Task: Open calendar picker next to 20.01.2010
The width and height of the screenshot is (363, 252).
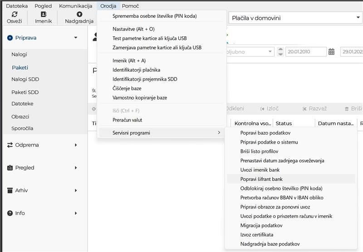Action: [x=332, y=52]
